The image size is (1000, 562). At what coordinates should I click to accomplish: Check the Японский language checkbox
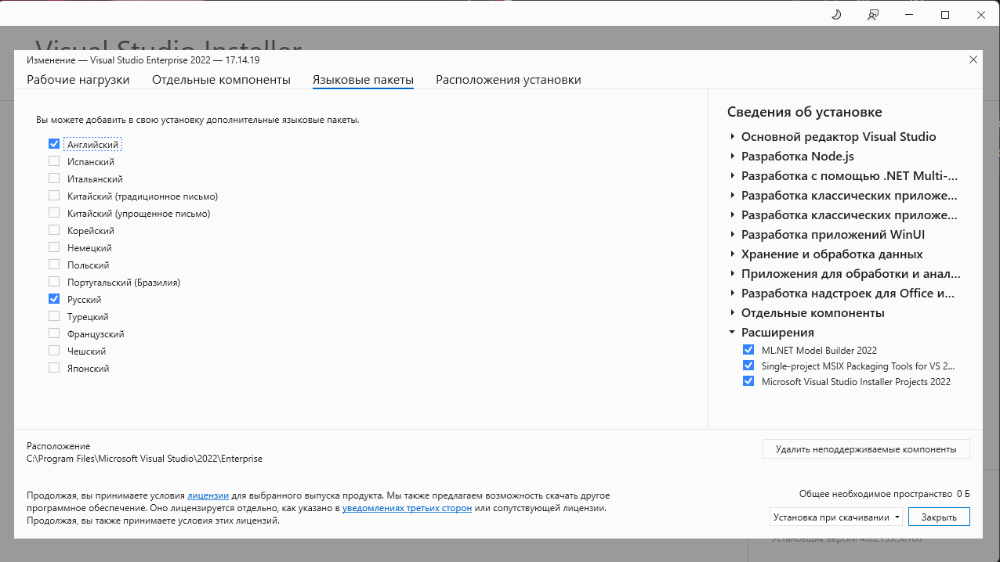[54, 368]
